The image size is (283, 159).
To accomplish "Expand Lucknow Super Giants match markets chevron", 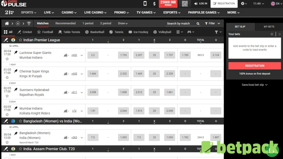I will pyautogui.click(x=82, y=55).
